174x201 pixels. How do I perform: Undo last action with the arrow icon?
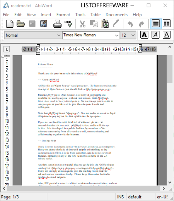pyautogui.click(x=130, y=24)
